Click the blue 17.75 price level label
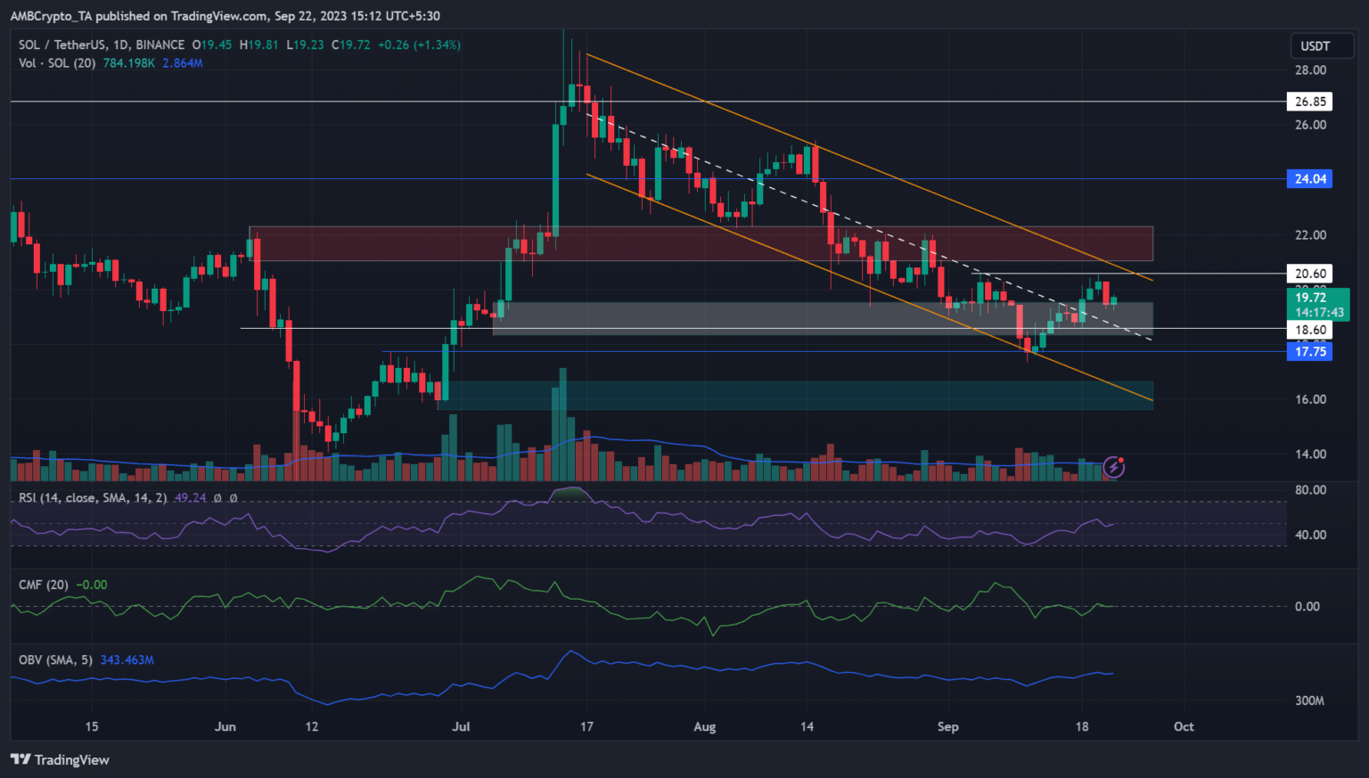This screenshot has width=1369, height=778. point(1309,352)
